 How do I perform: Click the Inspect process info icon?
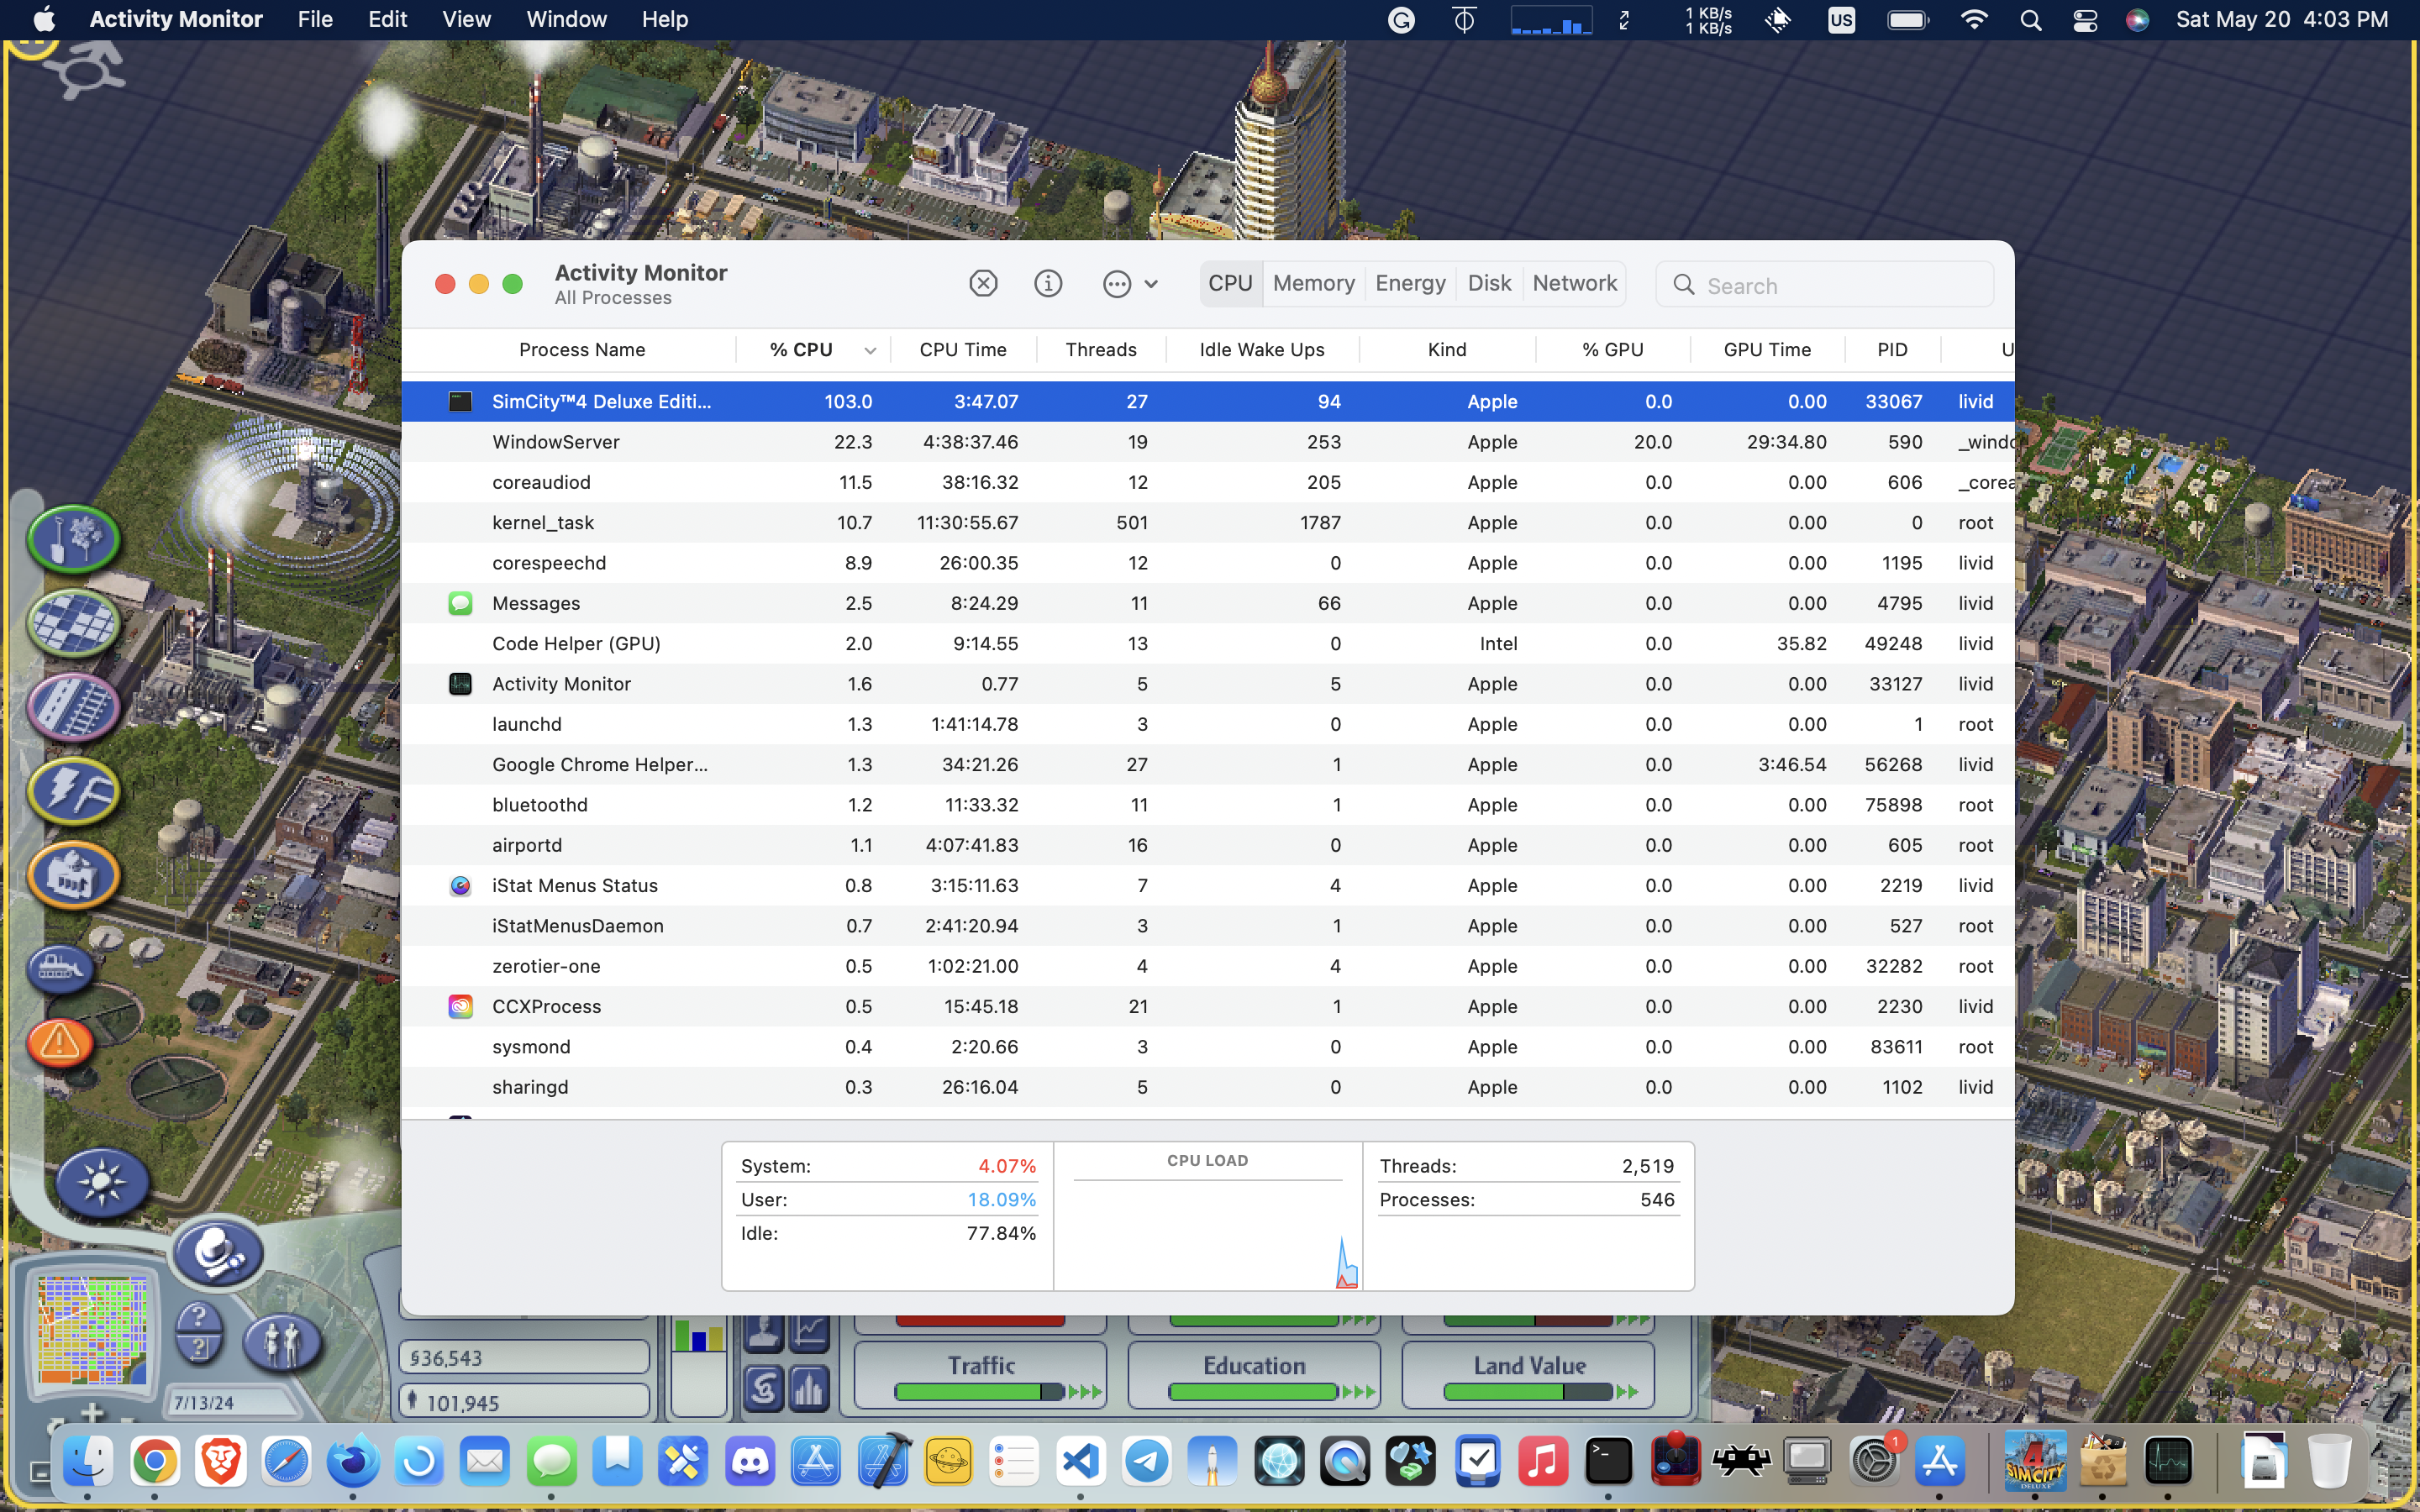pos(1047,284)
